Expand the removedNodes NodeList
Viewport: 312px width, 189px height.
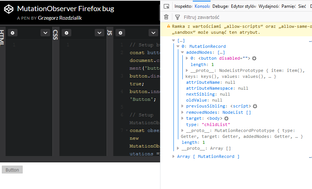tap(182, 112)
